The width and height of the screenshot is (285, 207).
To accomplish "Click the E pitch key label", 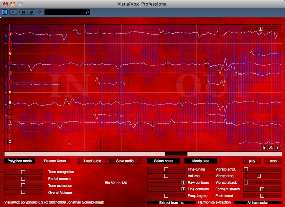I will tap(10, 102).
